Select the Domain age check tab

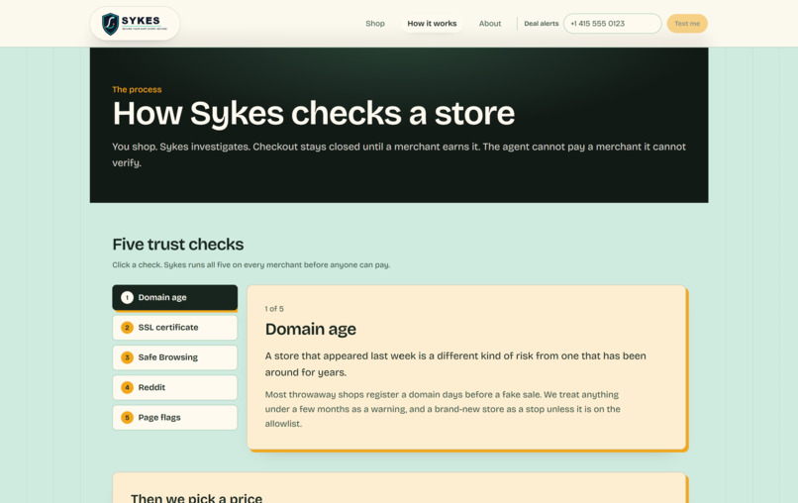174,297
